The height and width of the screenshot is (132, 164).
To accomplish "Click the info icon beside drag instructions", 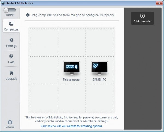I will (28, 15).
